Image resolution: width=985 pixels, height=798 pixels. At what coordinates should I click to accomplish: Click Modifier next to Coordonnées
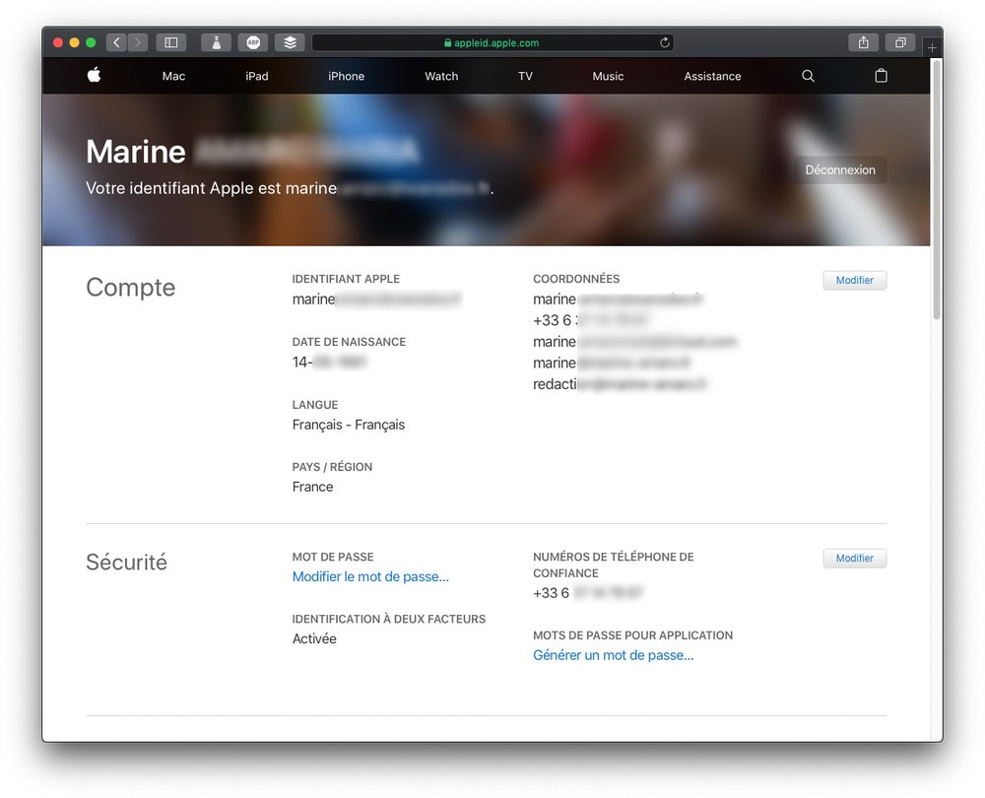click(854, 280)
